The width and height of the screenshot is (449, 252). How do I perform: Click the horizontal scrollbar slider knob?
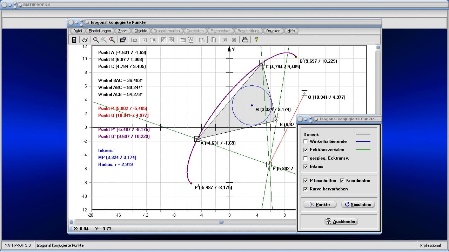[221, 222]
